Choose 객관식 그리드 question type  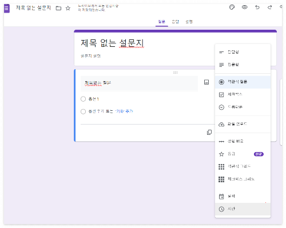coord(243,167)
